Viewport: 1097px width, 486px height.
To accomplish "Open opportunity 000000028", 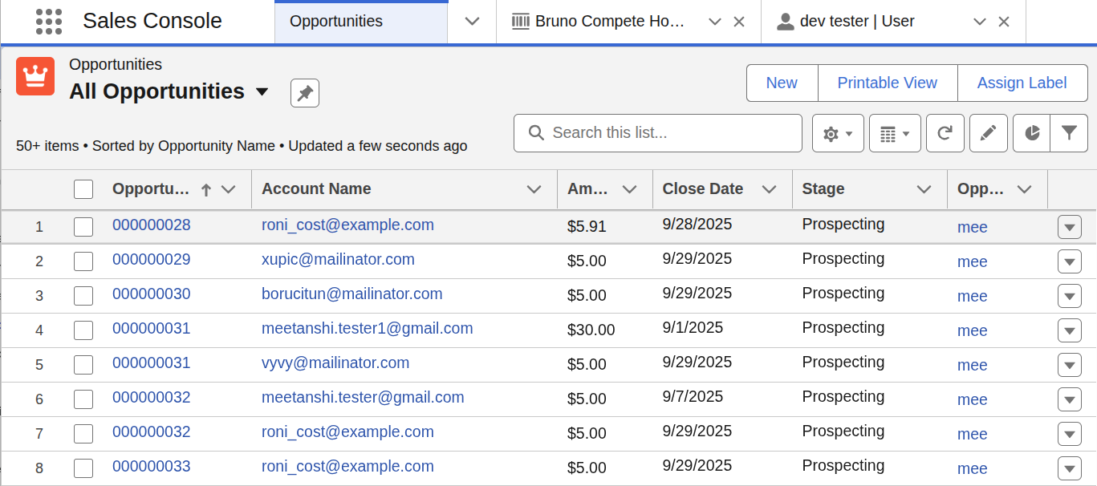I will (152, 225).
